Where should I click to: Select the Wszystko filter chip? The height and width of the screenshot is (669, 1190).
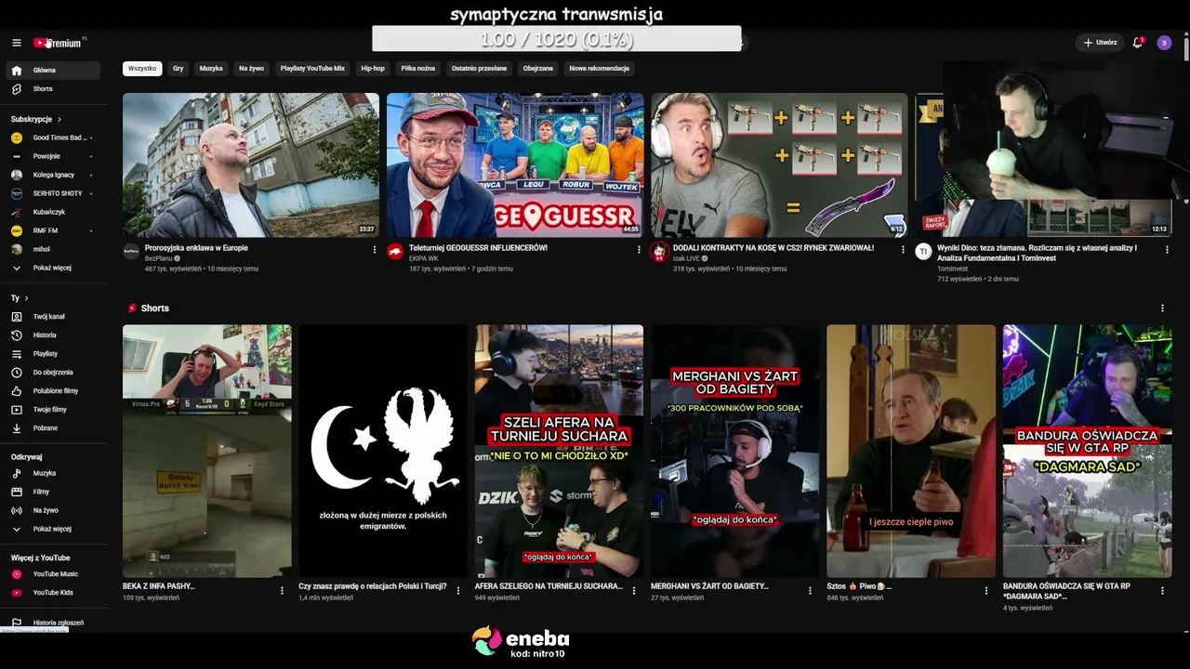(142, 69)
